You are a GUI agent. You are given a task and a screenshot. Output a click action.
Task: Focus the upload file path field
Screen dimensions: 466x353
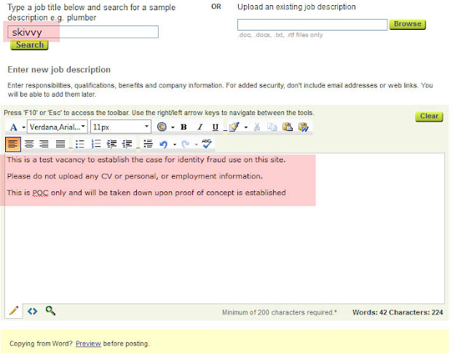click(312, 25)
